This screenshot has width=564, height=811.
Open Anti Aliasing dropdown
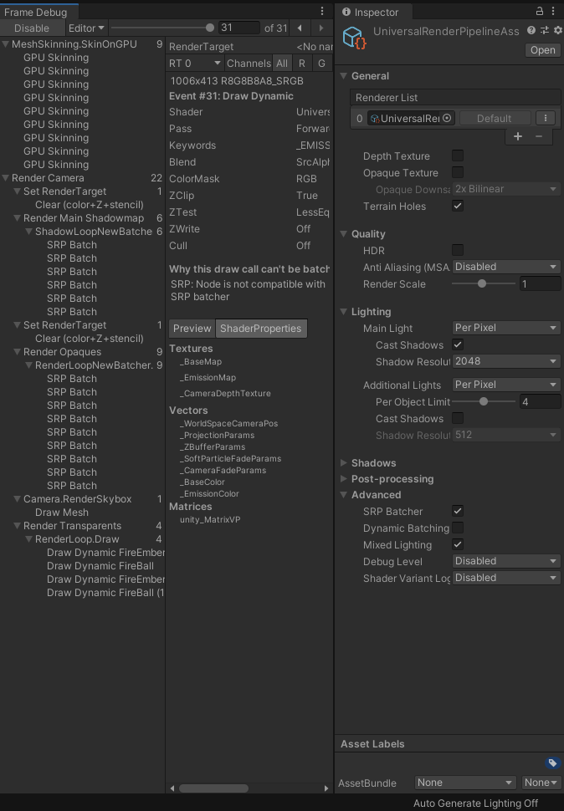coord(506,267)
